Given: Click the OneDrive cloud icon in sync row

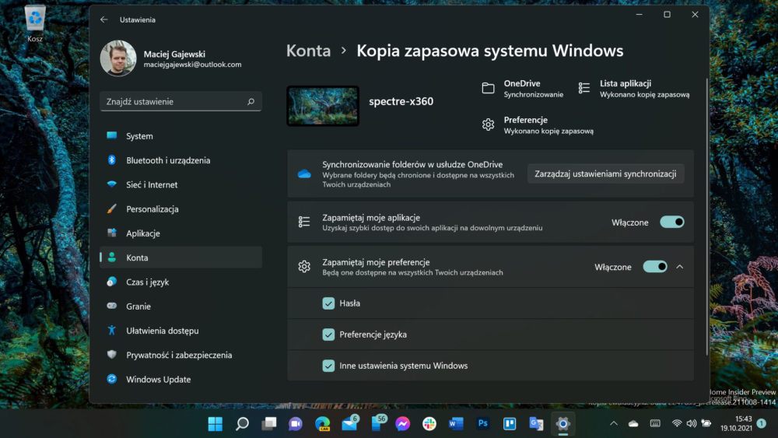Looking at the screenshot, I should (x=304, y=173).
